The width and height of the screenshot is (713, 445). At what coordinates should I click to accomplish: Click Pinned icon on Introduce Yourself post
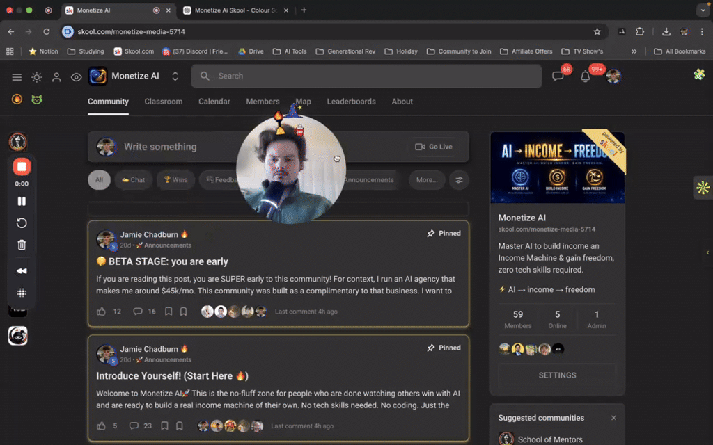pyautogui.click(x=430, y=348)
